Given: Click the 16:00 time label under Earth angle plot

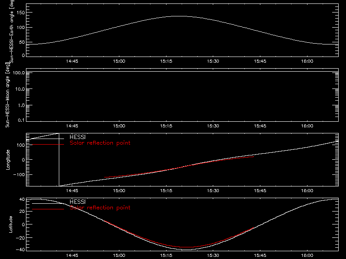Looking at the screenshot, I should tap(307, 61).
